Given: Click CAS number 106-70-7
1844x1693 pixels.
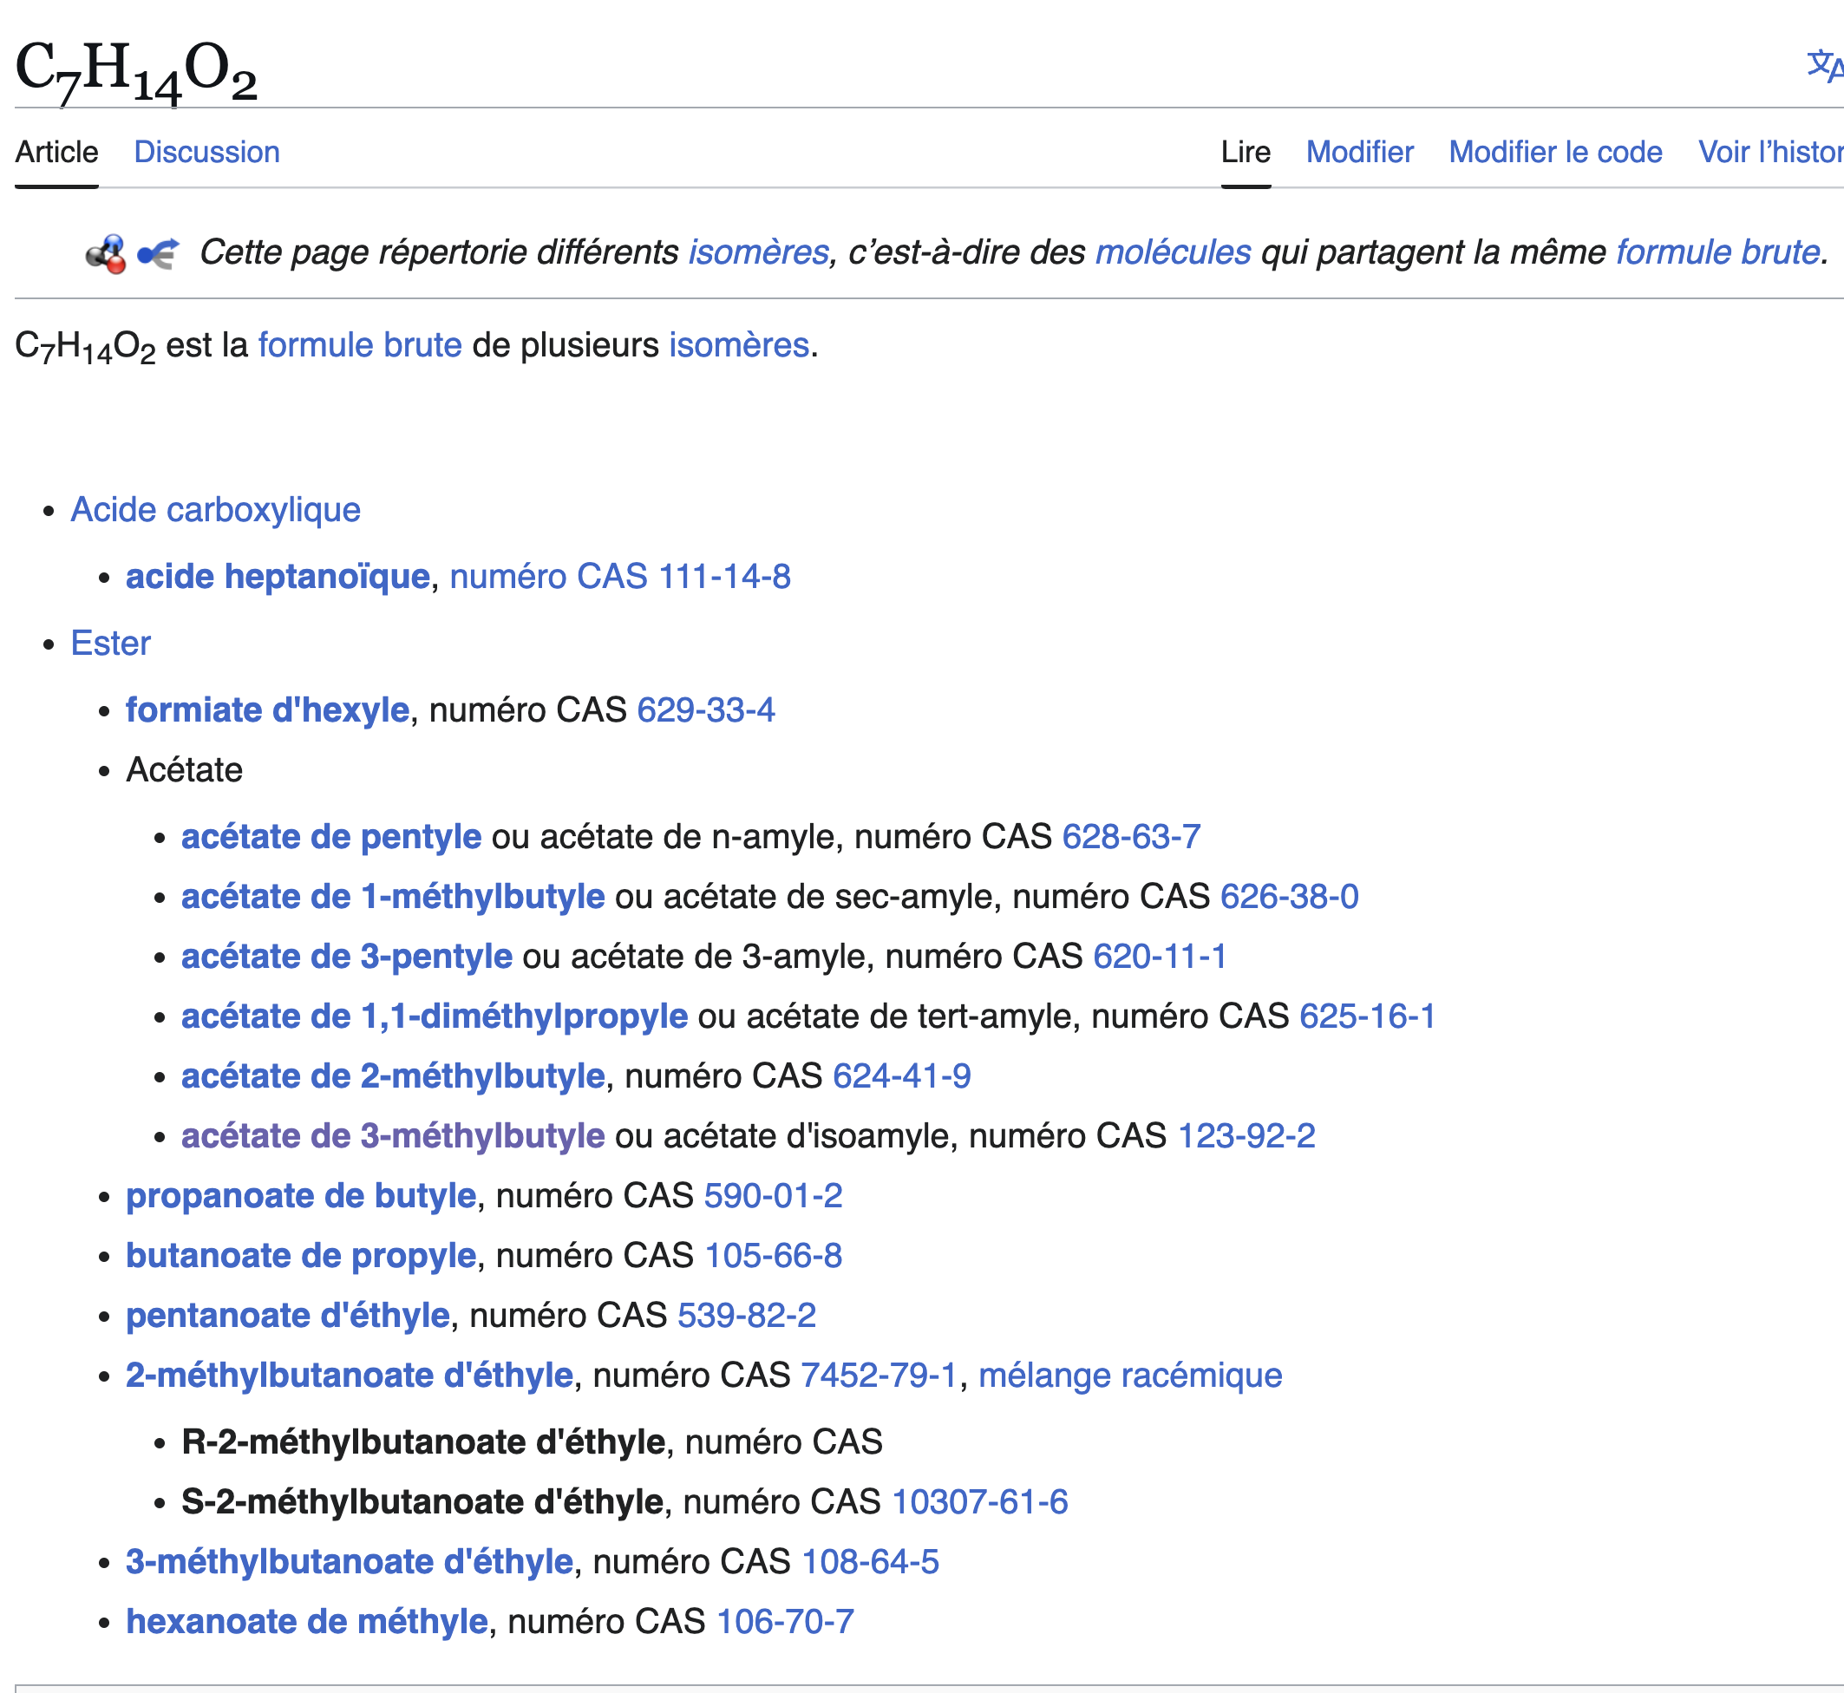Looking at the screenshot, I should coord(785,1623).
